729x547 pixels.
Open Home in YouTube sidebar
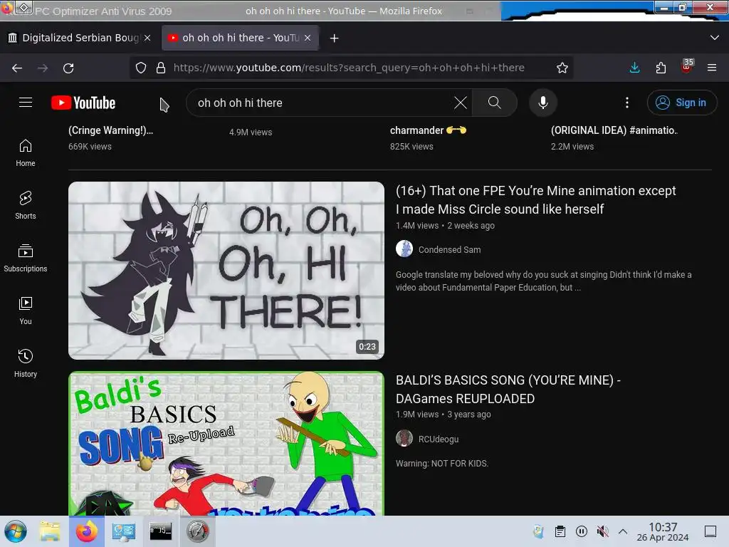click(26, 153)
